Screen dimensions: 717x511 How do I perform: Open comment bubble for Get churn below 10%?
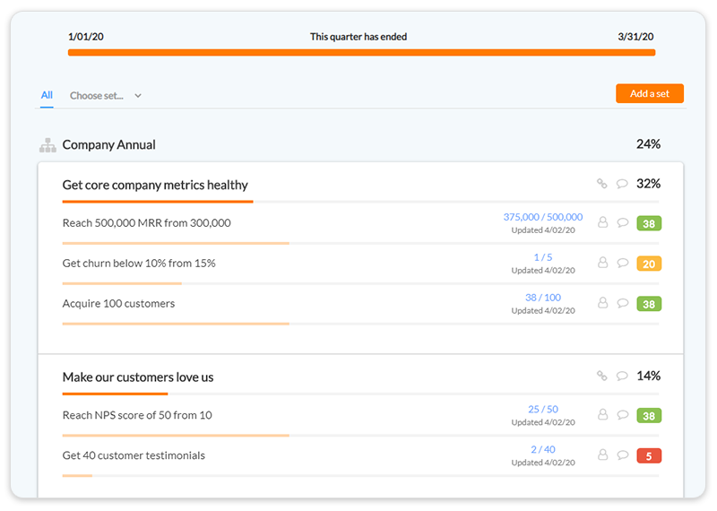coord(622,264)
